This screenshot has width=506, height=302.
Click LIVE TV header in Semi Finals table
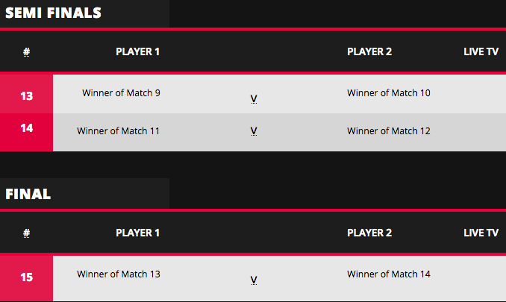click(481, 52)
